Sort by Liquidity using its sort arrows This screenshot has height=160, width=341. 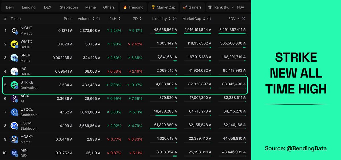170,19
